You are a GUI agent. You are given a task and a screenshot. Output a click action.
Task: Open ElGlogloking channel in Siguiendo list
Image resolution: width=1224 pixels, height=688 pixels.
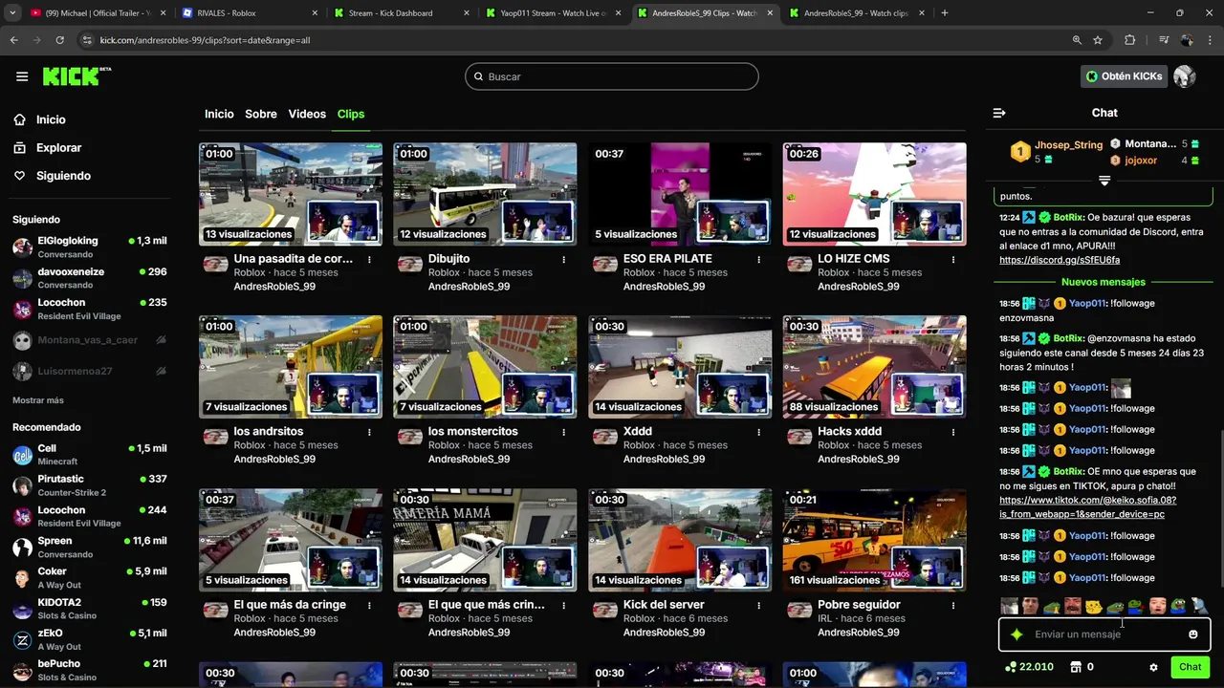click(90, 247)
